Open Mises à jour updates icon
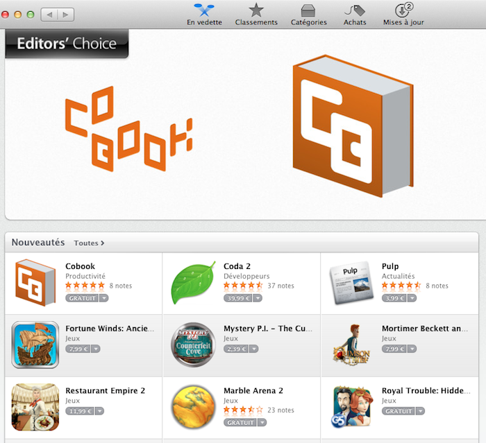The height and width of the screenshot is (443, 486). [x=403, y=10]
